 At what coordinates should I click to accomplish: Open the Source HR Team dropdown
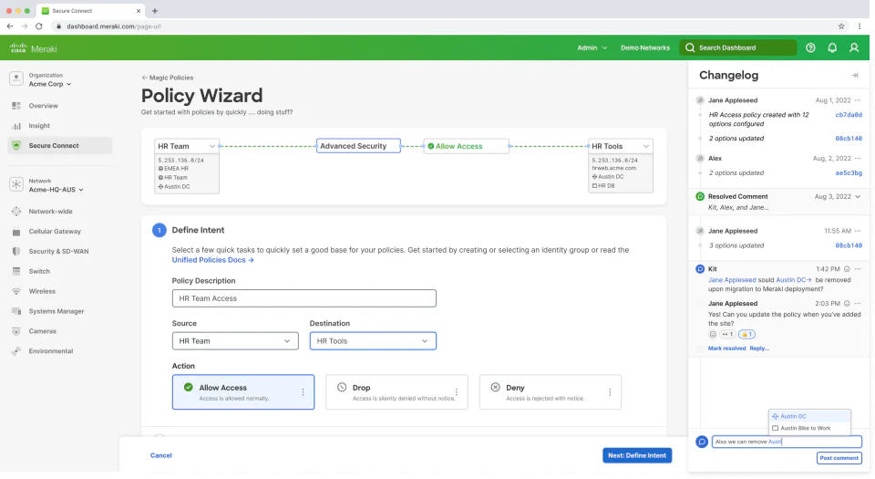tap(235, 341)
